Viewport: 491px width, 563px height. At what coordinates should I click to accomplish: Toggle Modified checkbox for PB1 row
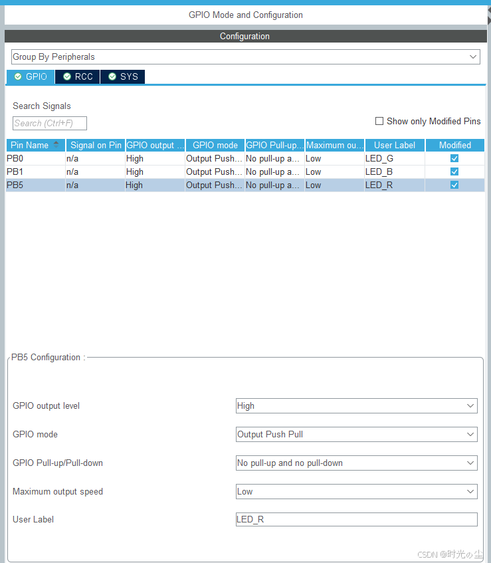click(x=454, y=171)
